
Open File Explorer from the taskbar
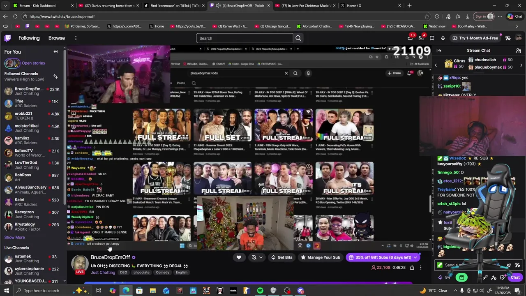point(152,291)
